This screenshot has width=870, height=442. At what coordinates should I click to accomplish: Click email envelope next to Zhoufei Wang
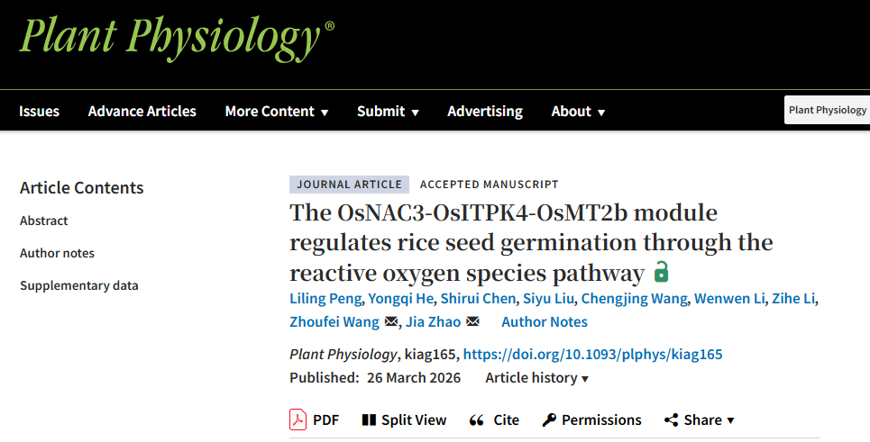(x=391, y=322)
